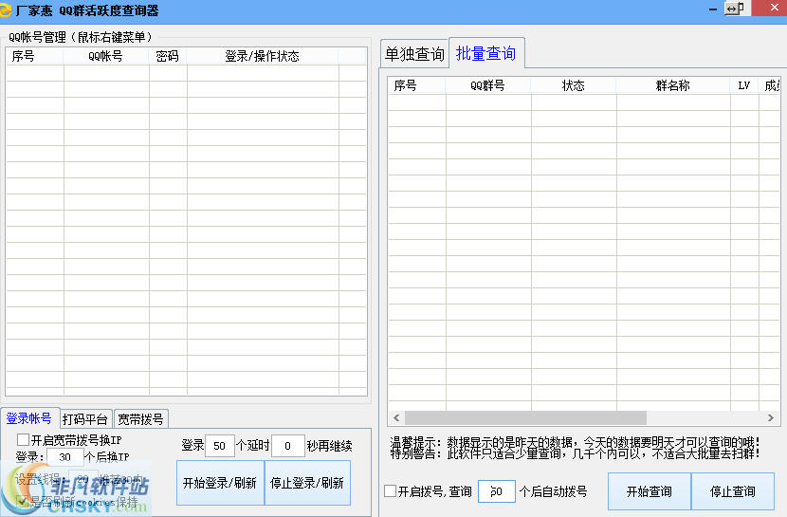Image resolution: width=787 pixels, height=517 pixels.
Task: Click the QQ帐号 column header
Action: tap(106, 56)
